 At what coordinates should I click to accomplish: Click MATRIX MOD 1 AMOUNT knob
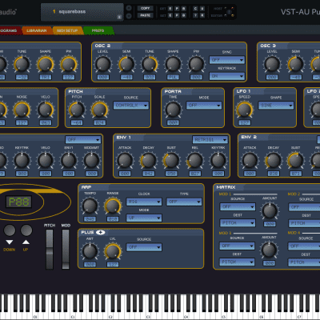click(x=270, y=210)
